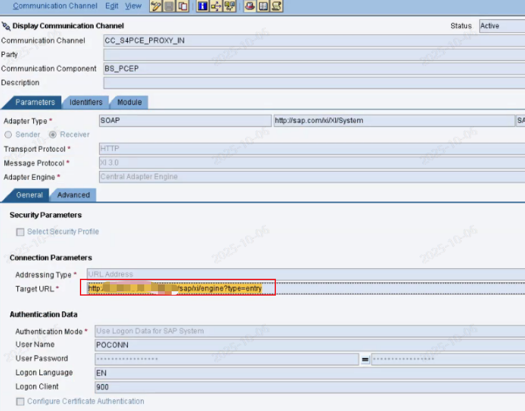Click the red hat toolbar icon

click(250, 6)
